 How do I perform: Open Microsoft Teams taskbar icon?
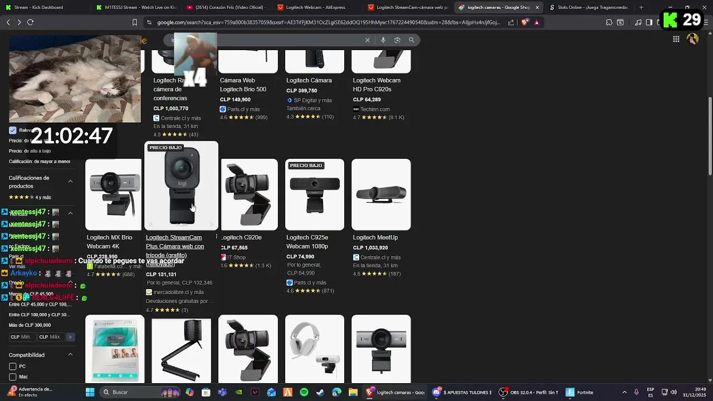(222, 392)
